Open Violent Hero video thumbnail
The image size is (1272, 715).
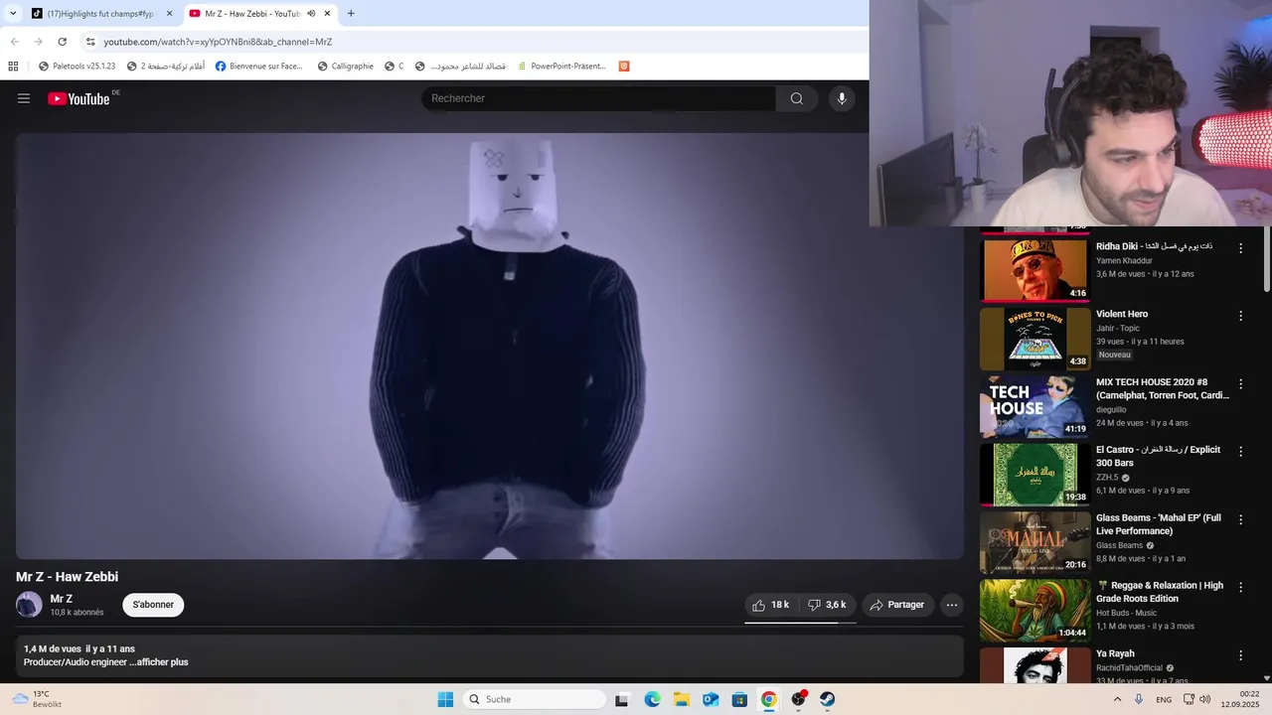click(1034, 338)
